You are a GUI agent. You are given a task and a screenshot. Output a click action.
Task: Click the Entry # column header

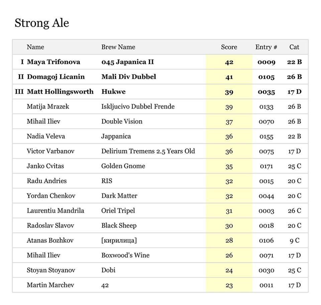(266, 47)
